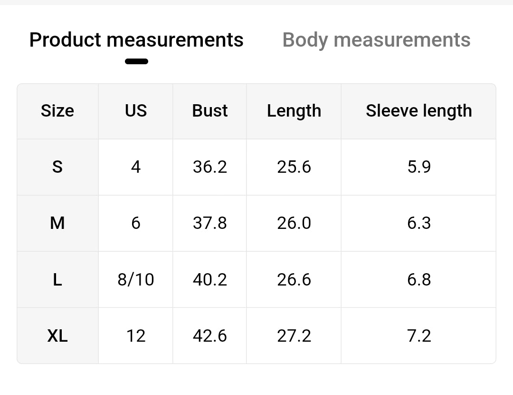Image resolution: width=513 pixels, height=395 pixels.
Task: Tap the XL size row label
Action: pyautogui.click(x=57, y=336)
